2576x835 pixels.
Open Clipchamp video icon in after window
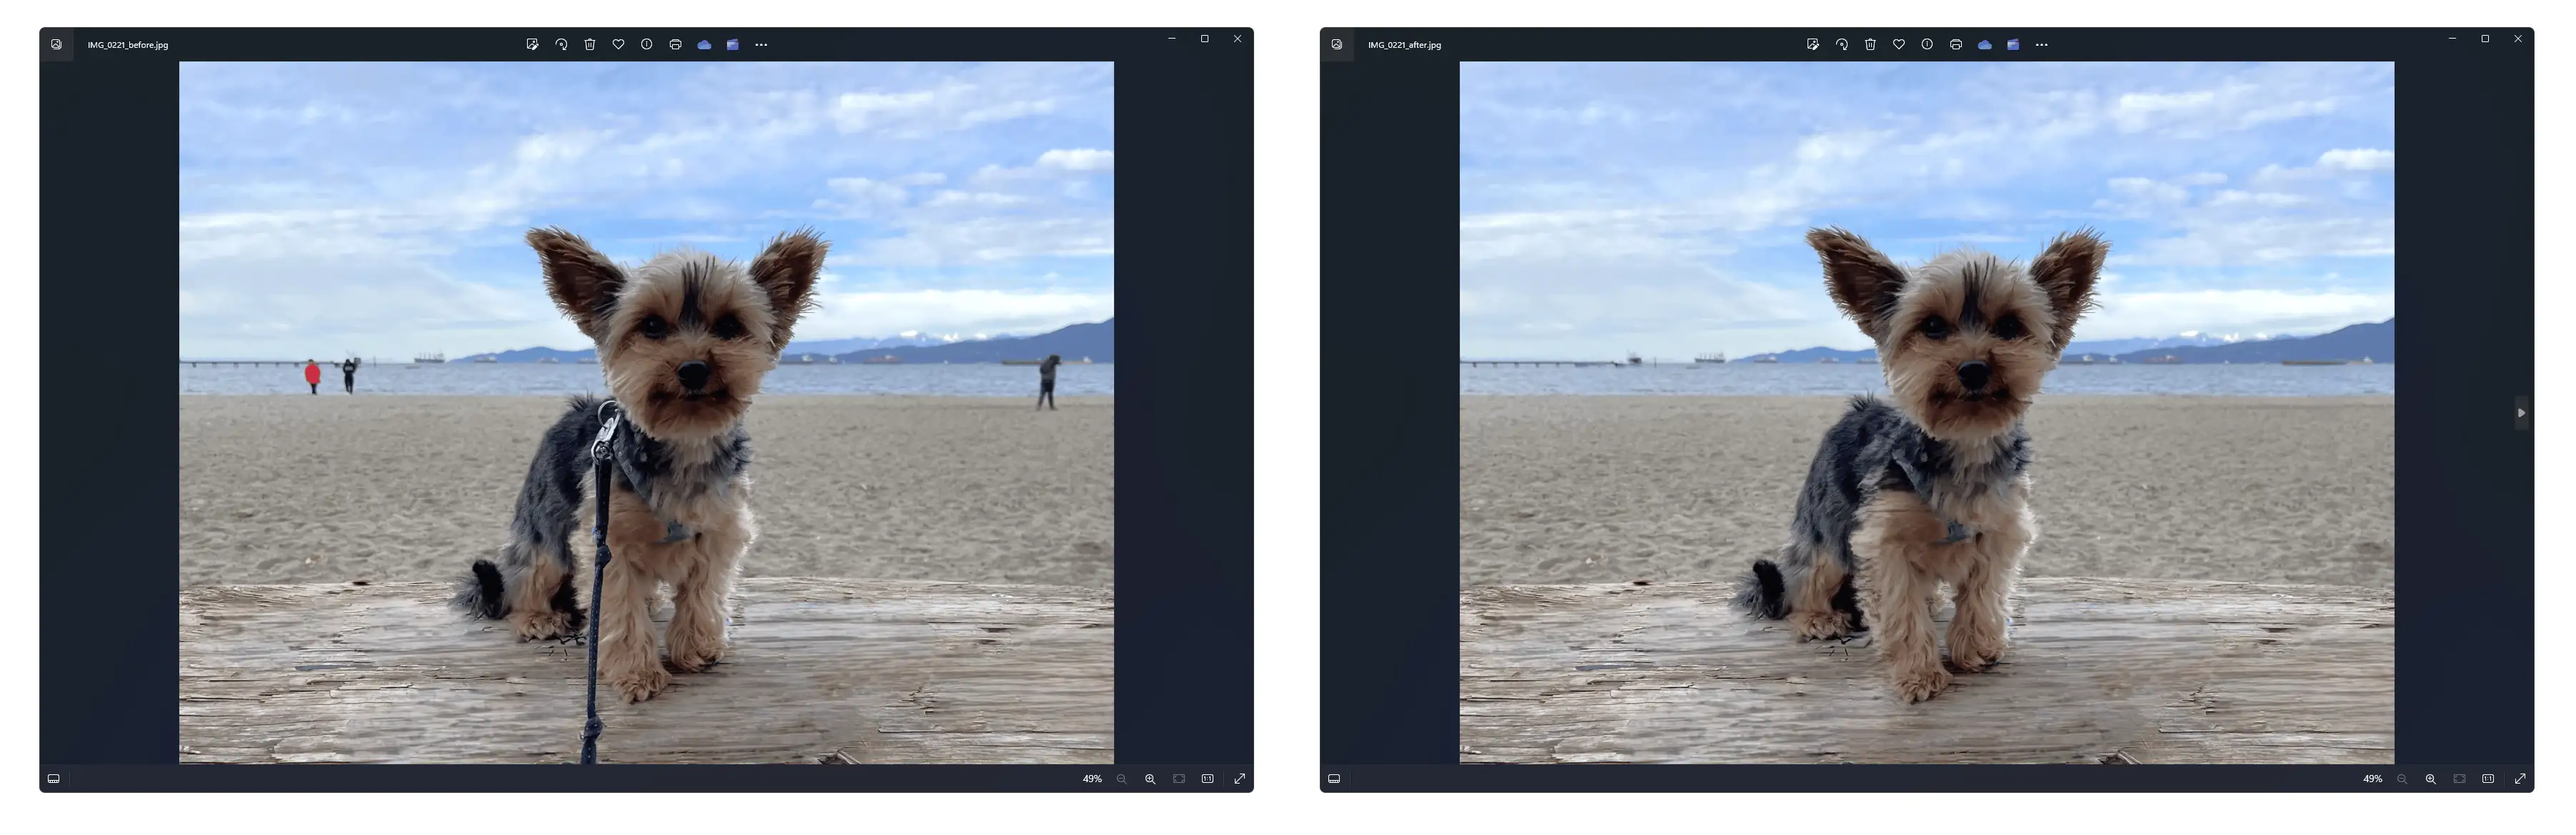click(2013, 45)
